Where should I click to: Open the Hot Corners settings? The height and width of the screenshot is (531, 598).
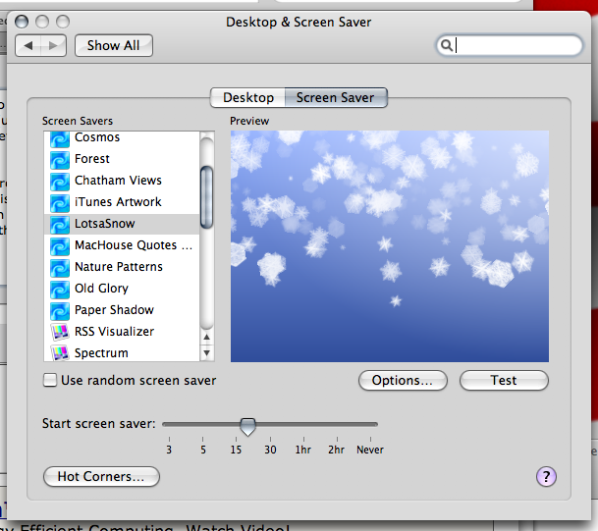pos(101,476)
